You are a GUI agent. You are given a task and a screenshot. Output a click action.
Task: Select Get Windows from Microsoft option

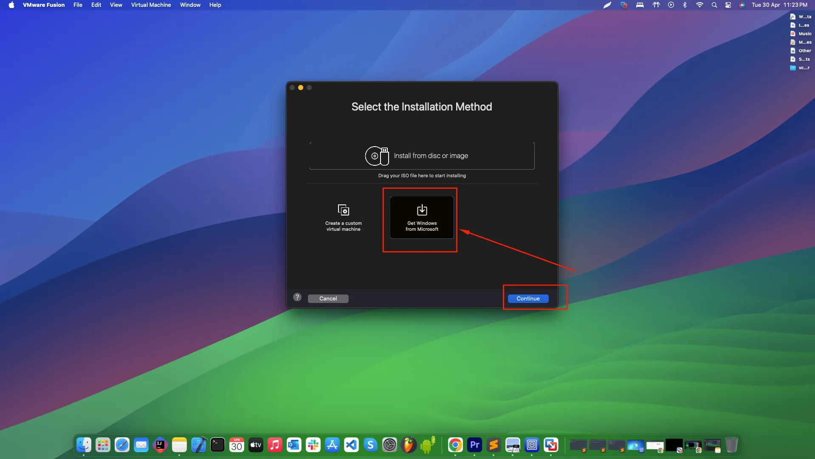point(422,217)
